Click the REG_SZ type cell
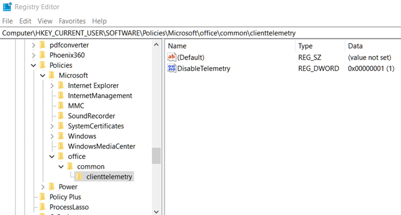 [310, 57]
